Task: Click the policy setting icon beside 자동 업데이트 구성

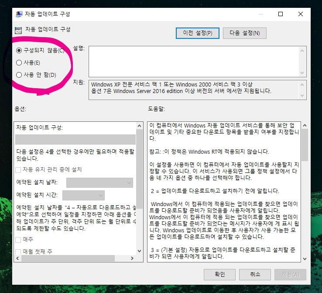Action: 18,30
